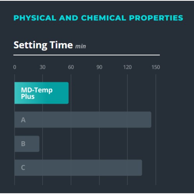Click the 60 axis label

tap(71, 67)
